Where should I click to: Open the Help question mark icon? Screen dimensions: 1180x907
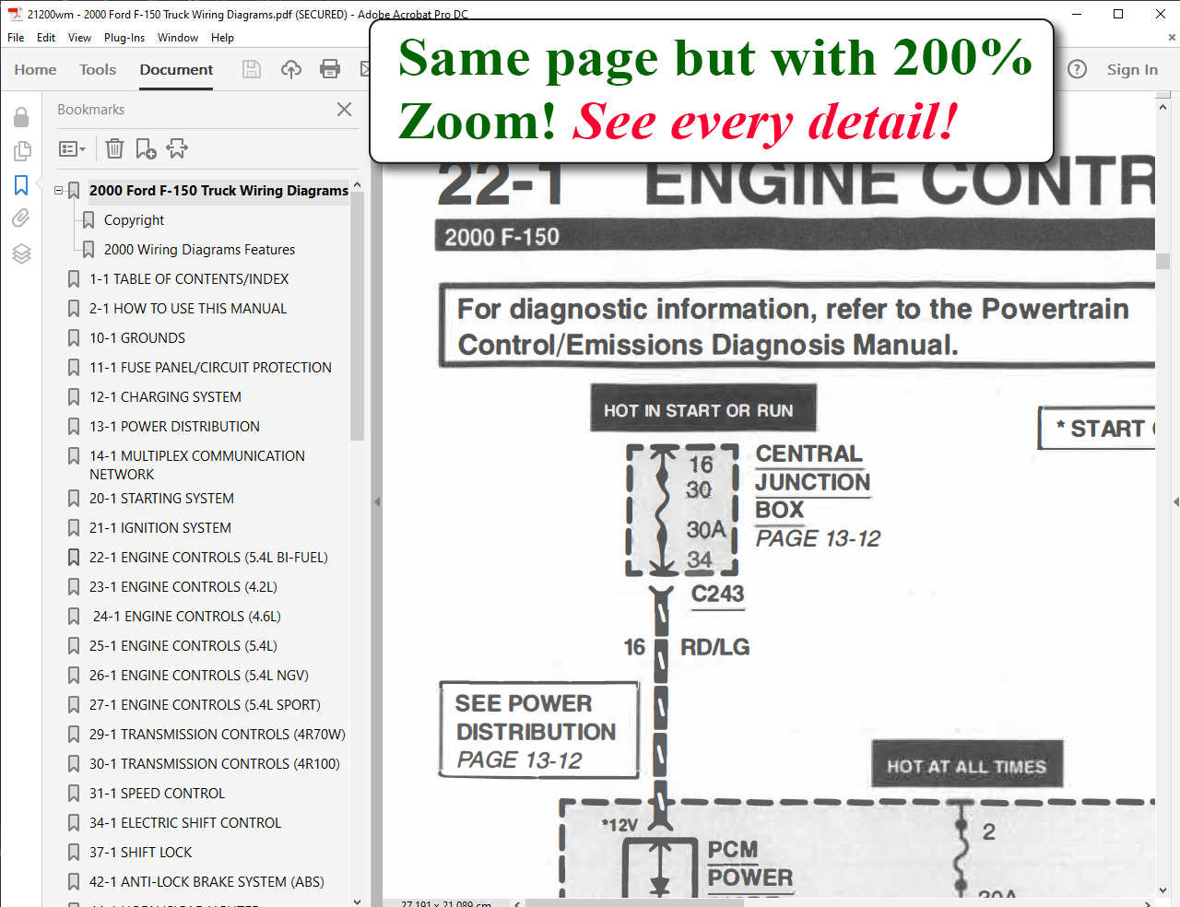click(1077, 69)
